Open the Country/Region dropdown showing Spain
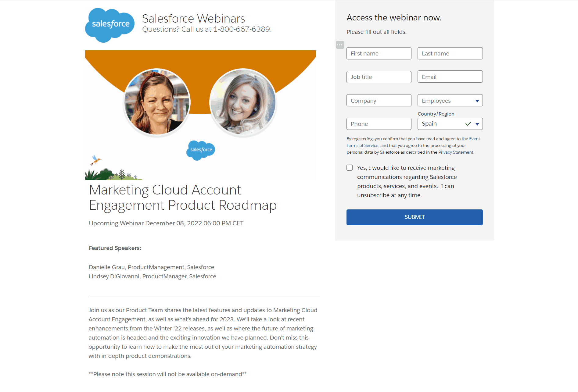The width and height of the screenshot is (578, 392). coord(450,124)
